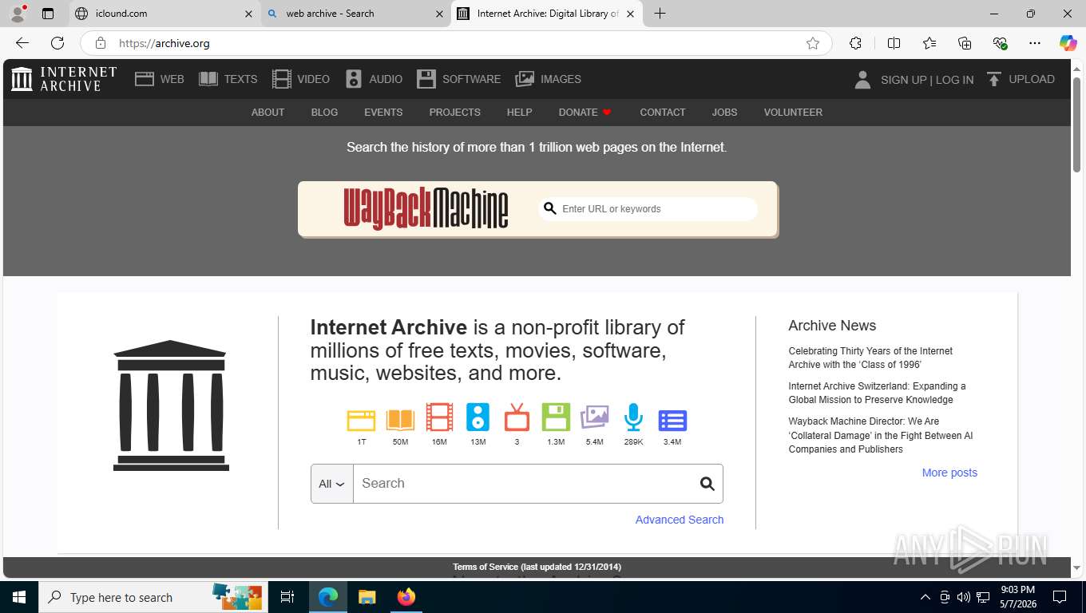Open Task View on the taskbar

(287, 597)
